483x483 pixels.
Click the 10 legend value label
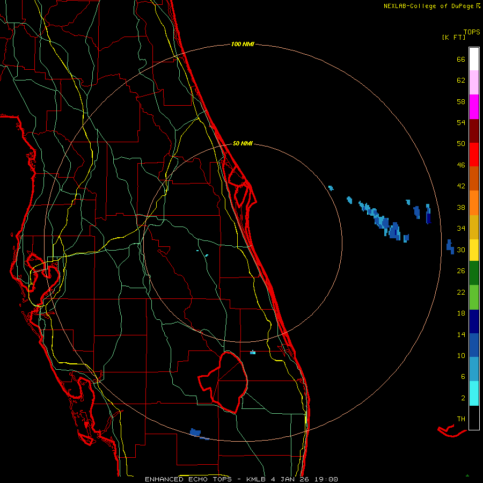click(461, 356)
